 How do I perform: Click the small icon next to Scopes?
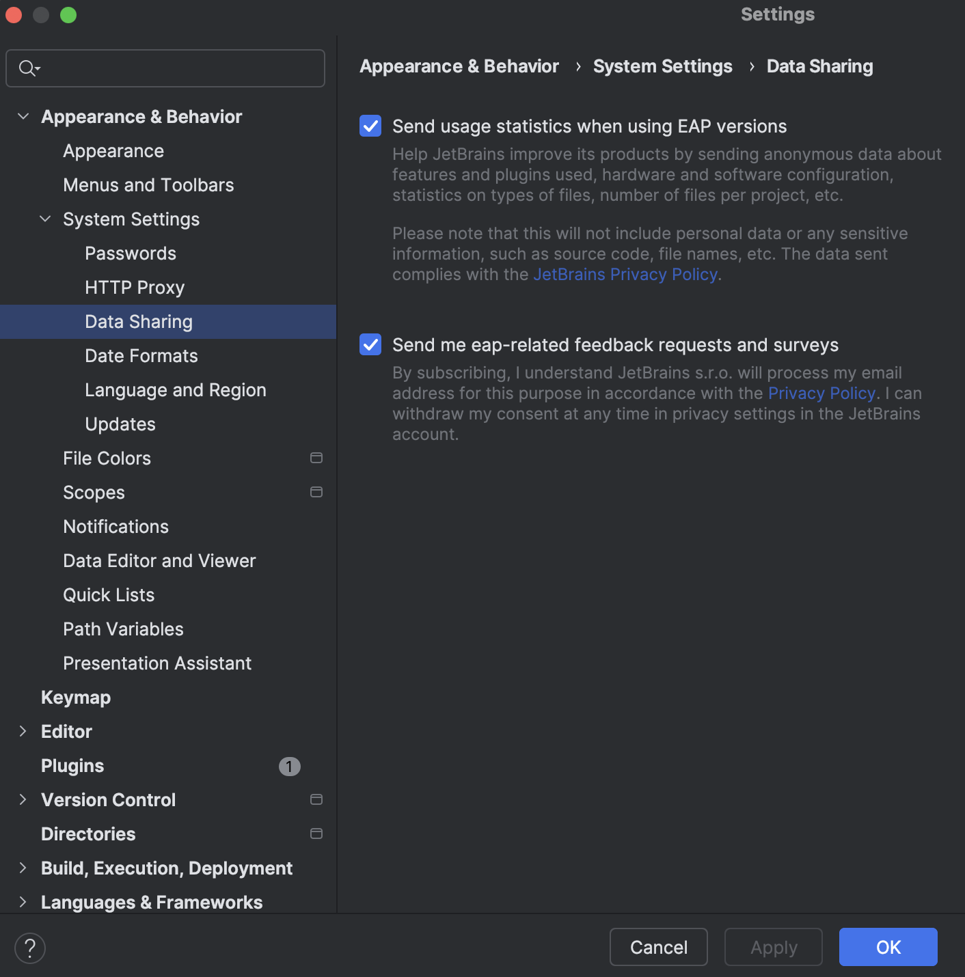(316, 491)
